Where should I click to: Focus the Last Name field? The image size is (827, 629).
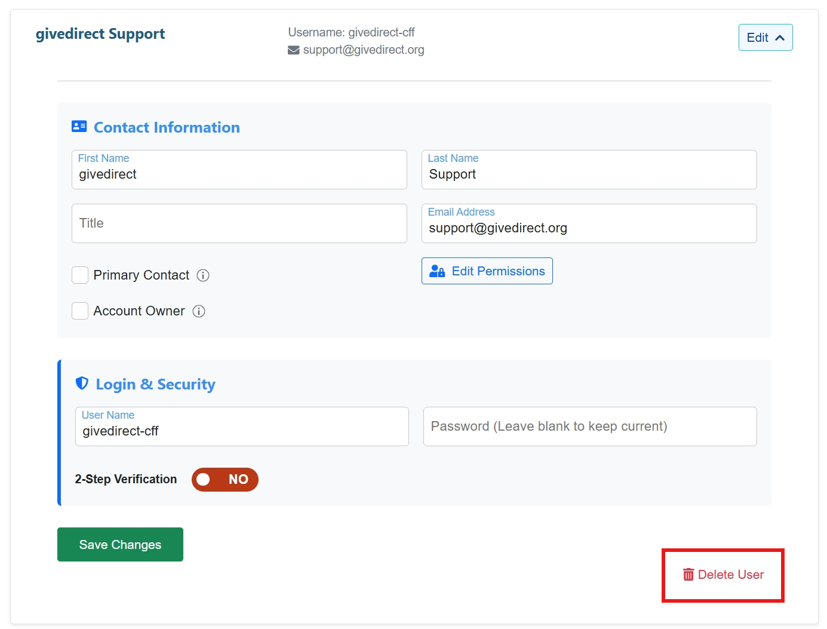[589, 170]
